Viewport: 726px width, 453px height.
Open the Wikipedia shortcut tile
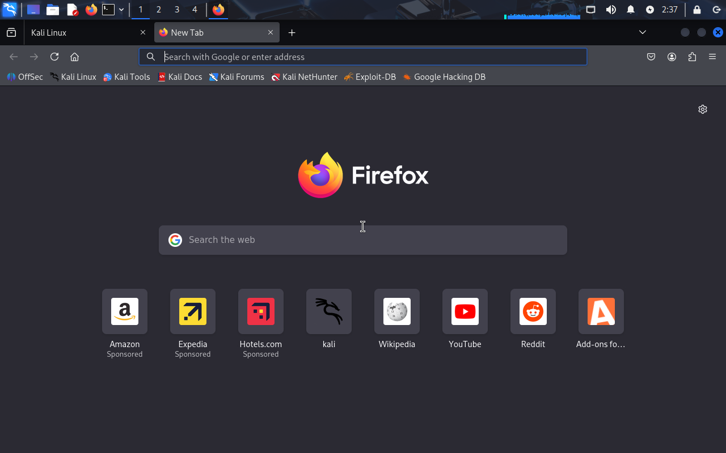pyautogui.click(x=397, y=311)
